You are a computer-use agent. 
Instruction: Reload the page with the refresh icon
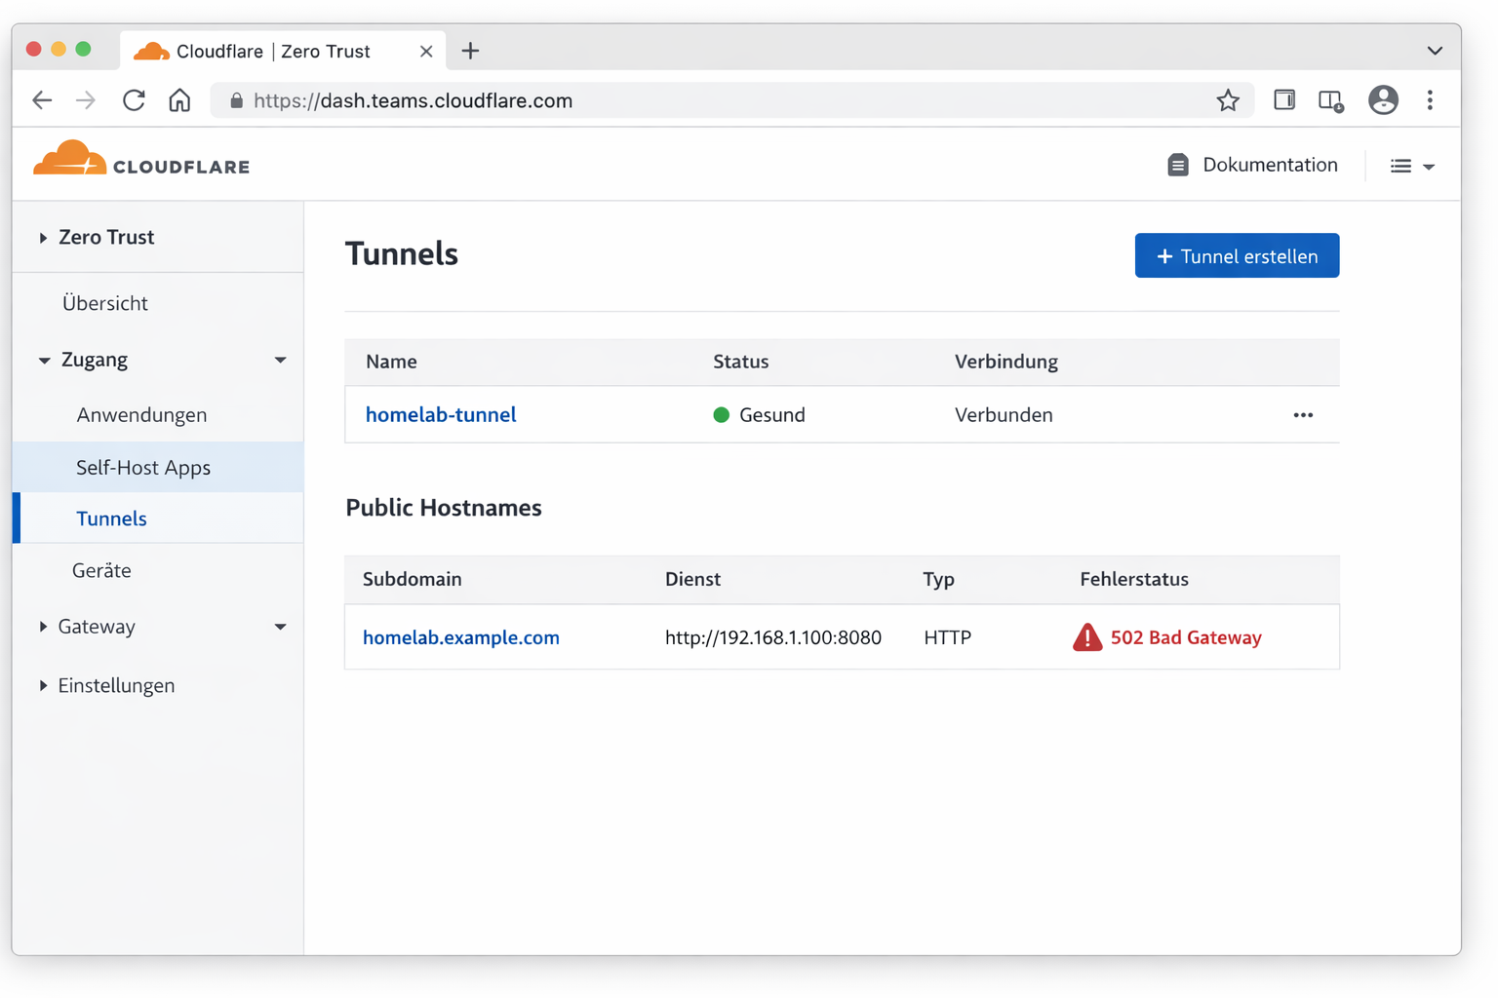(134, 99)
